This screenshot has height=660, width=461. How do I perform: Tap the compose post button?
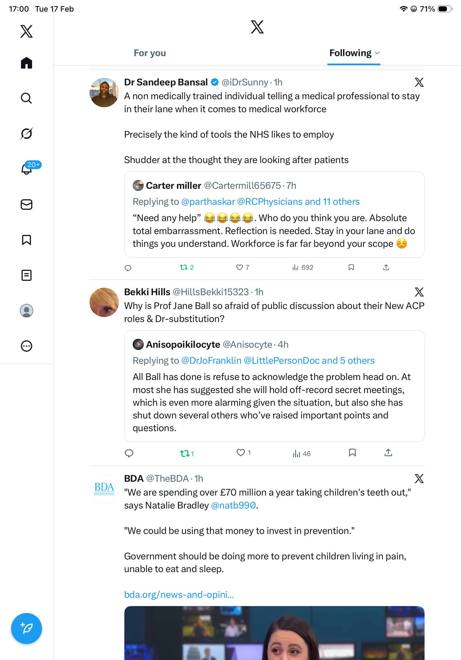click(x=27, y=628)
